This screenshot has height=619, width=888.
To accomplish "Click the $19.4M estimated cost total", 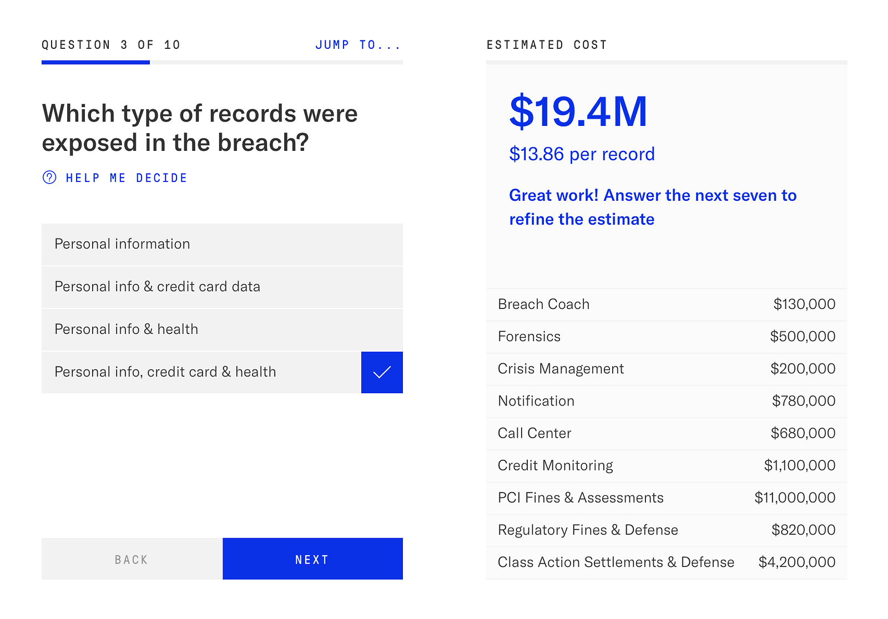I will [x=578, y=112].
